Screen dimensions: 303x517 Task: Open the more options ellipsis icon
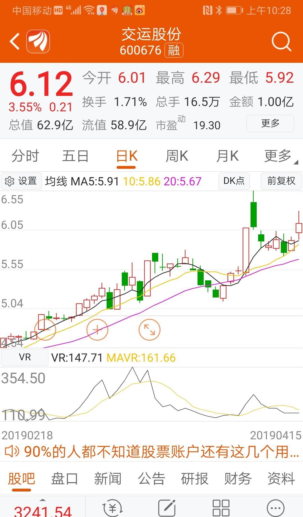click(276, 507)
